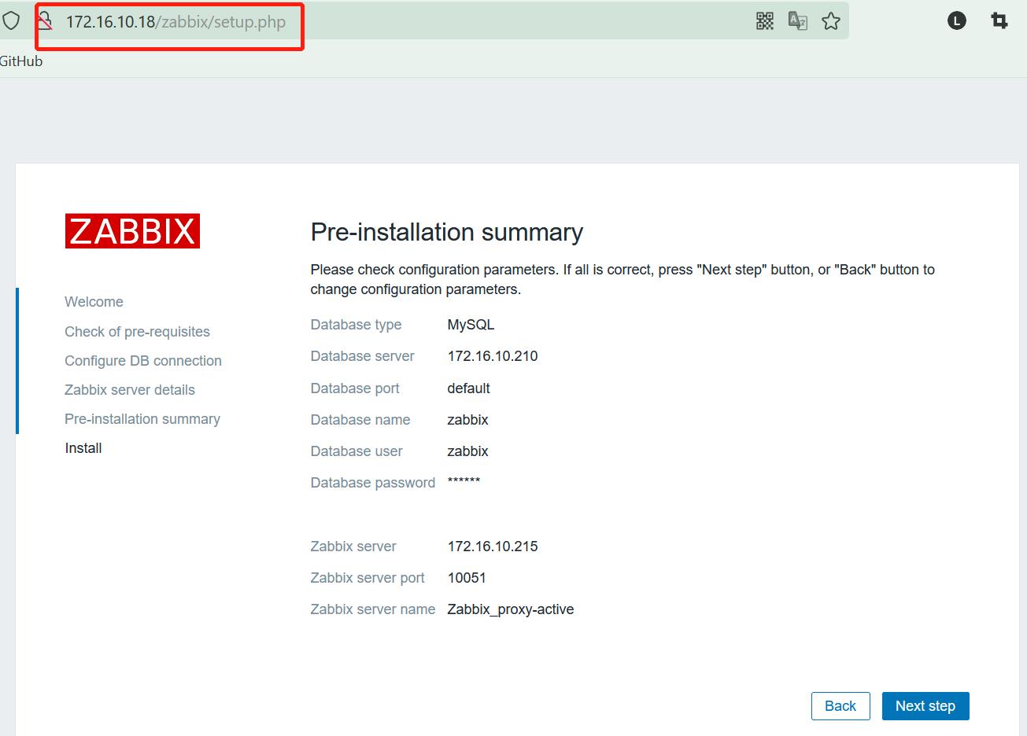1027x736 pixels.
Task: Click the masked database password value
Action: 464,481
